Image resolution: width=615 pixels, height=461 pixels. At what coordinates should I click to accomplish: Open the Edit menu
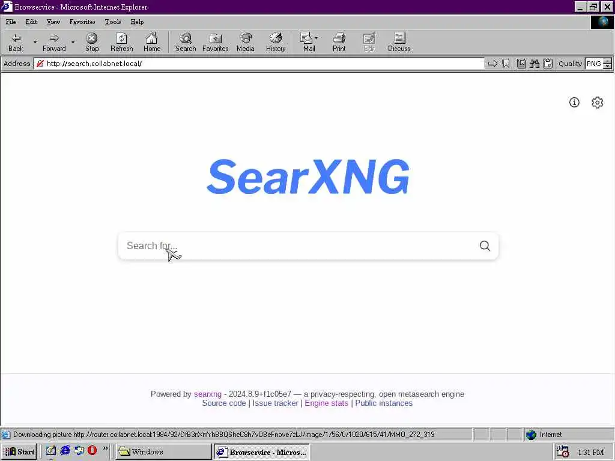[x=31, y=22]
